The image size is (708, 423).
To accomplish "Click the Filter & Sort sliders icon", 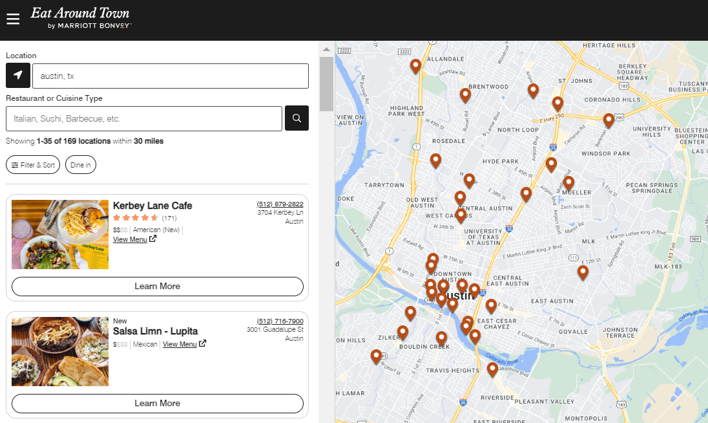I will click(14, 164).
